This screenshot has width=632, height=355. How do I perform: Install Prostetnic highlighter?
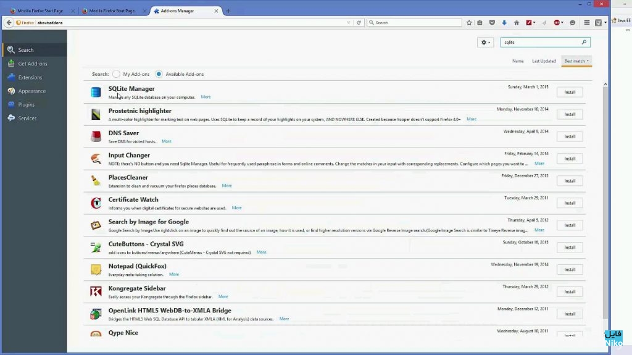[x=570, y=114]
